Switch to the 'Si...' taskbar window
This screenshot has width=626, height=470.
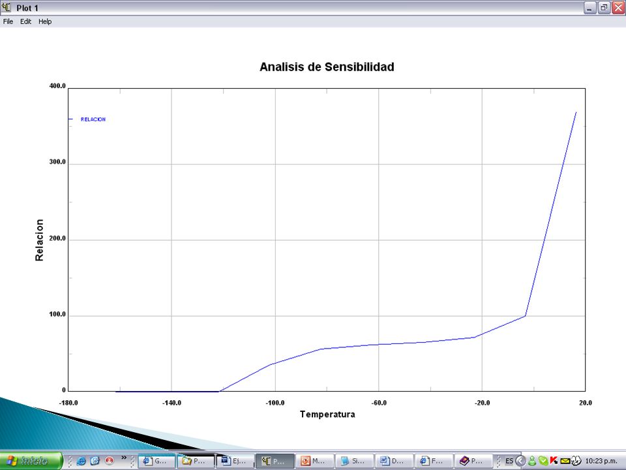(x=354, y=462)
